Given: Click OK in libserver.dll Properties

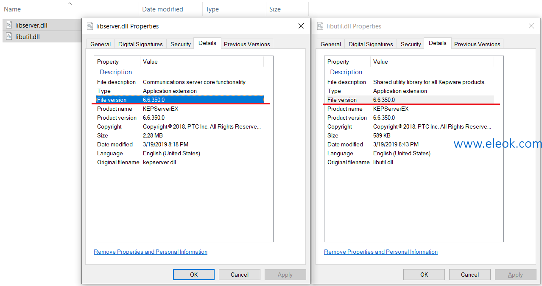Looking at the screenshot, I should [194, 275].
